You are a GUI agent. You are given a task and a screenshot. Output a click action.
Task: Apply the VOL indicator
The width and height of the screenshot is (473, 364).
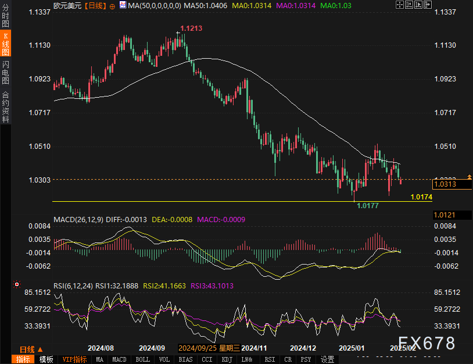[164, 359]
